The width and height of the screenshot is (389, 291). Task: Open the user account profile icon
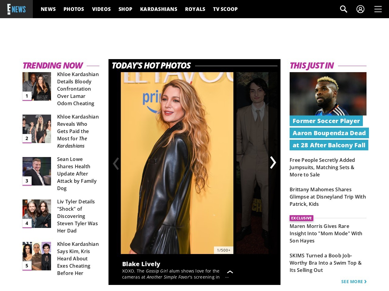tap(360, 9)
